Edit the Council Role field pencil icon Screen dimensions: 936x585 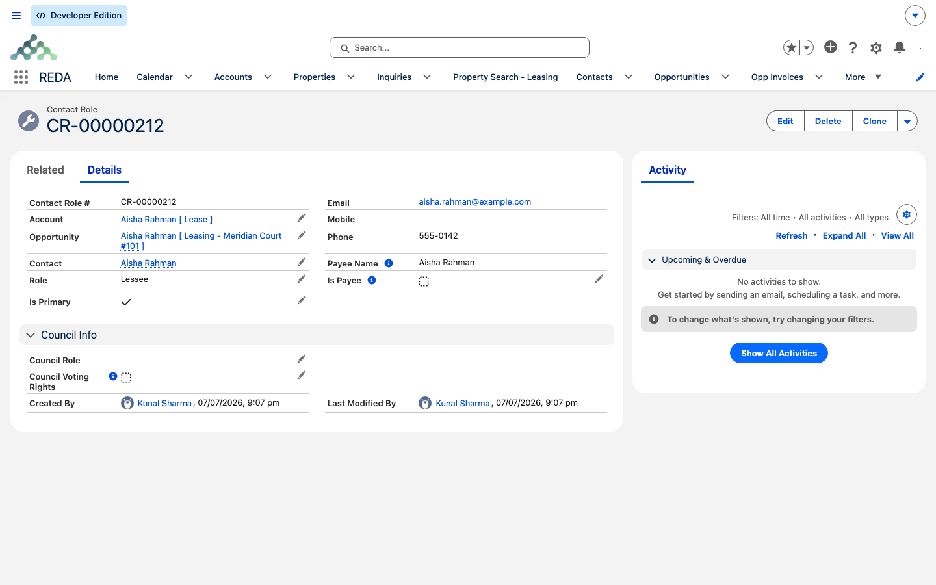click(x=302, y=359)
